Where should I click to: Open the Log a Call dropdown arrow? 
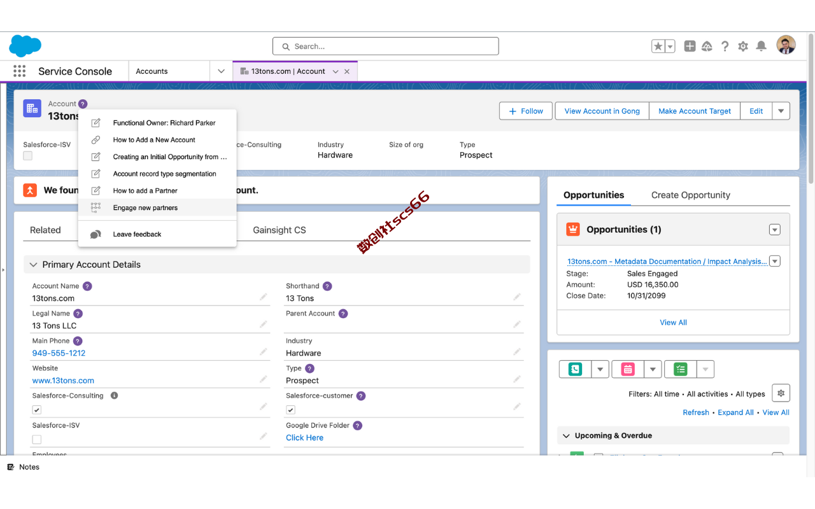(x=600, y=369)
